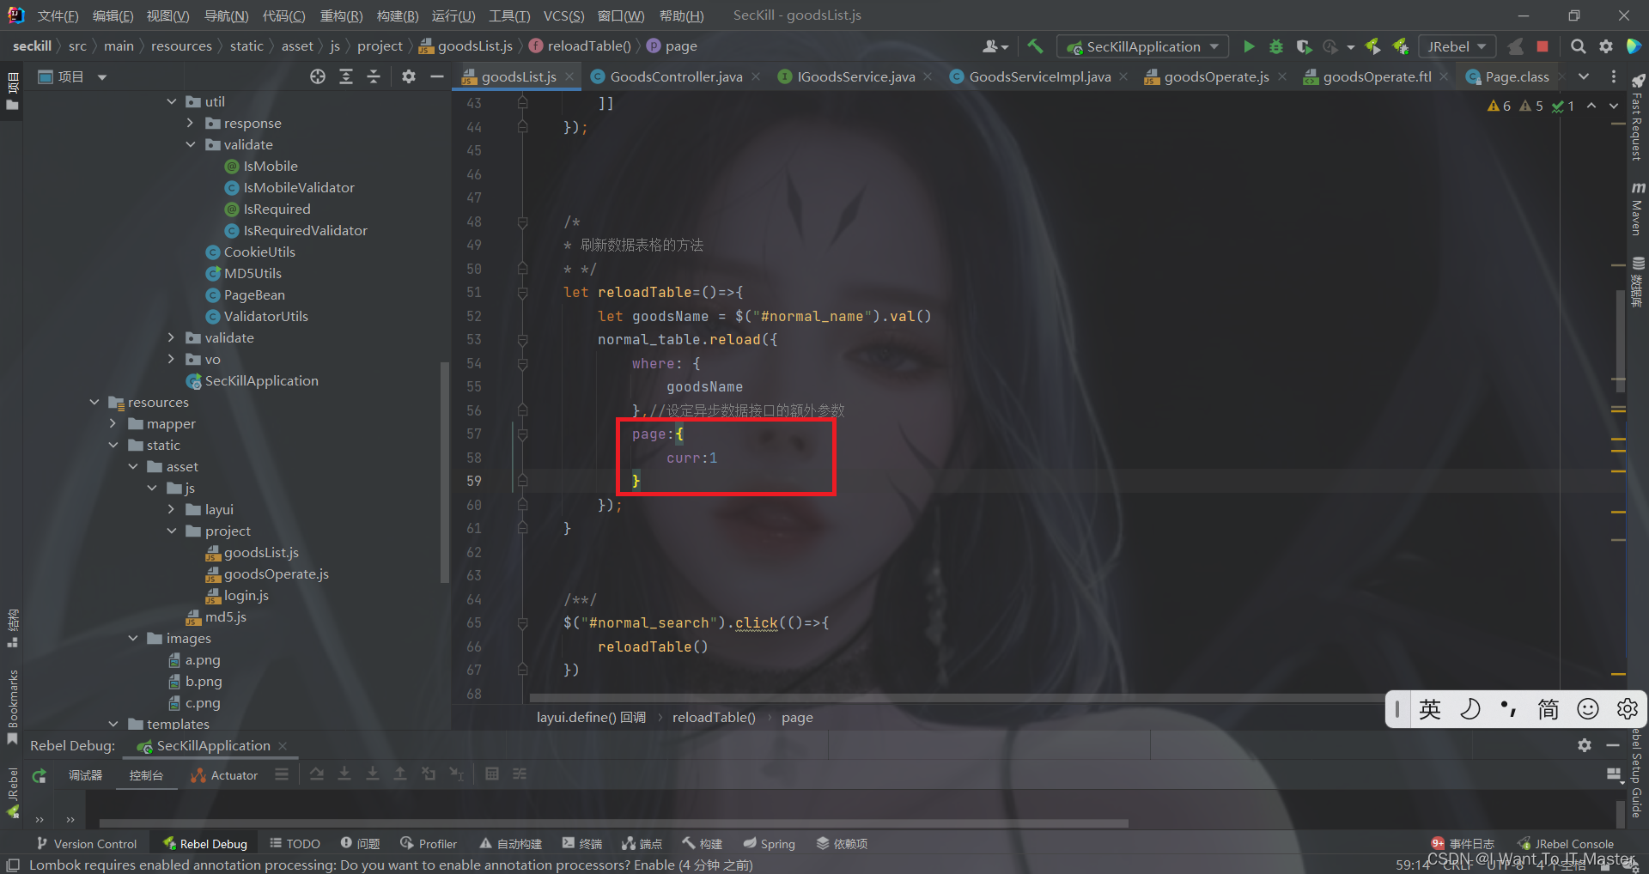Viewport: 1649px width, 874px height.
Task: Toggle IME English/Chinese mode button
Action: pos(1430,709)
